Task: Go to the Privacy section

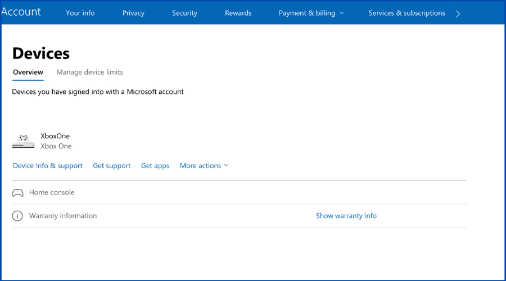Action: coord(133,13)
